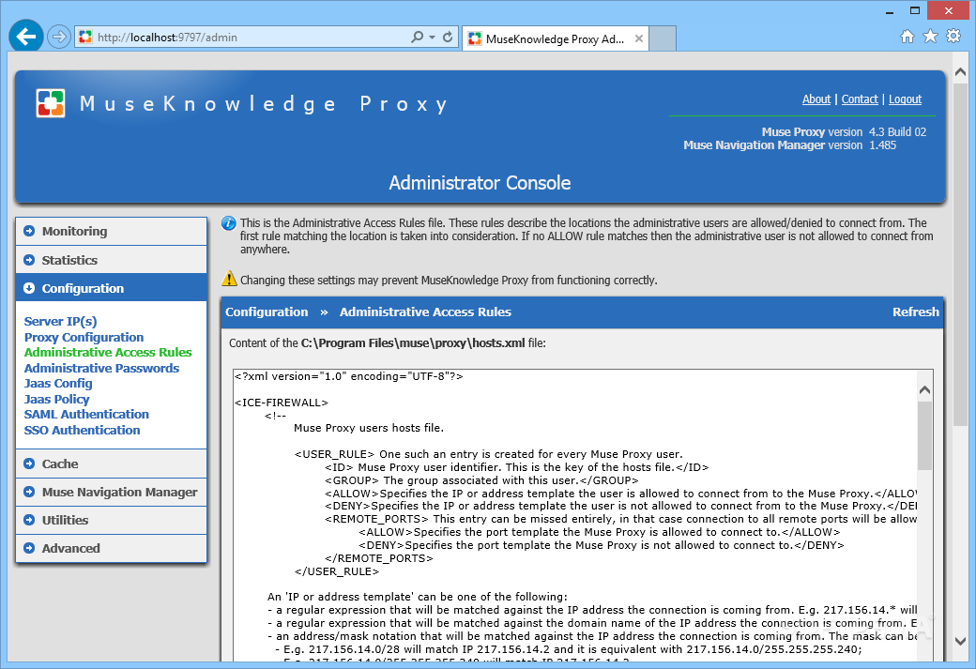Click the browser Forward arrow button
Viewport: 976px width, 669px height.
coord(58,37)
